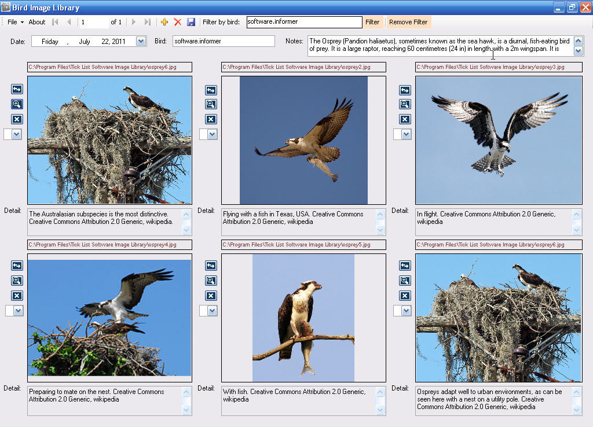Click the record number field showing 1

(x=93, y=22)
